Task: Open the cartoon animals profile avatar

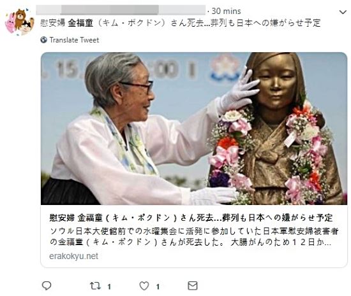Action: 19,22
